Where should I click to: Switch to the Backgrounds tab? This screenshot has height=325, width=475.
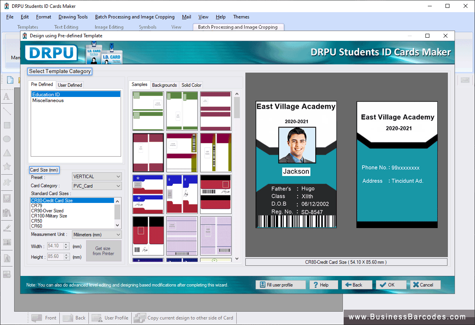[164, 85]
